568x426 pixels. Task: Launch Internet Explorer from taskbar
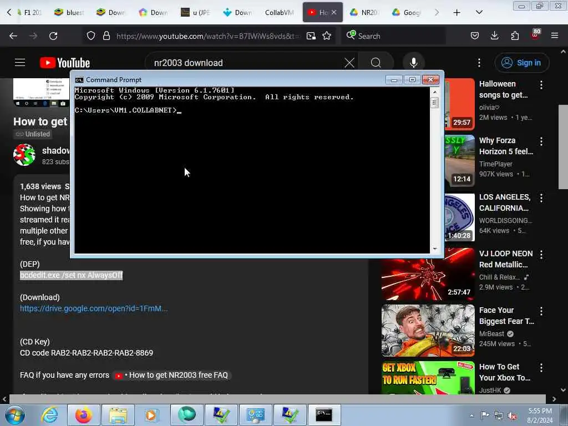point(49,415)
